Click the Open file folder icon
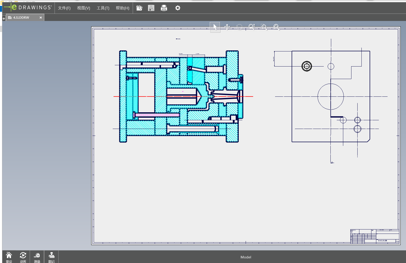Image resolution: width=406 pixels, height=263 pixels. click(139, 8)
